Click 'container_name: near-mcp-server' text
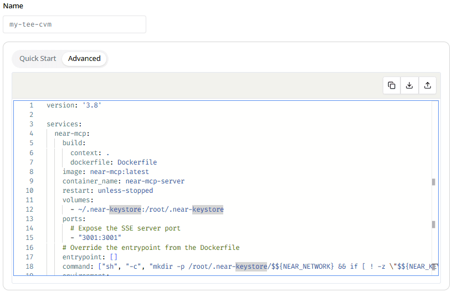 [x=123, y=181]
